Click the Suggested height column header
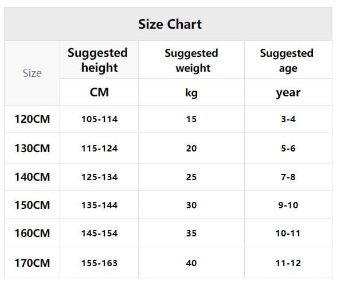The height and width of the screenshot is (288, 337). (x=99, y=60)
